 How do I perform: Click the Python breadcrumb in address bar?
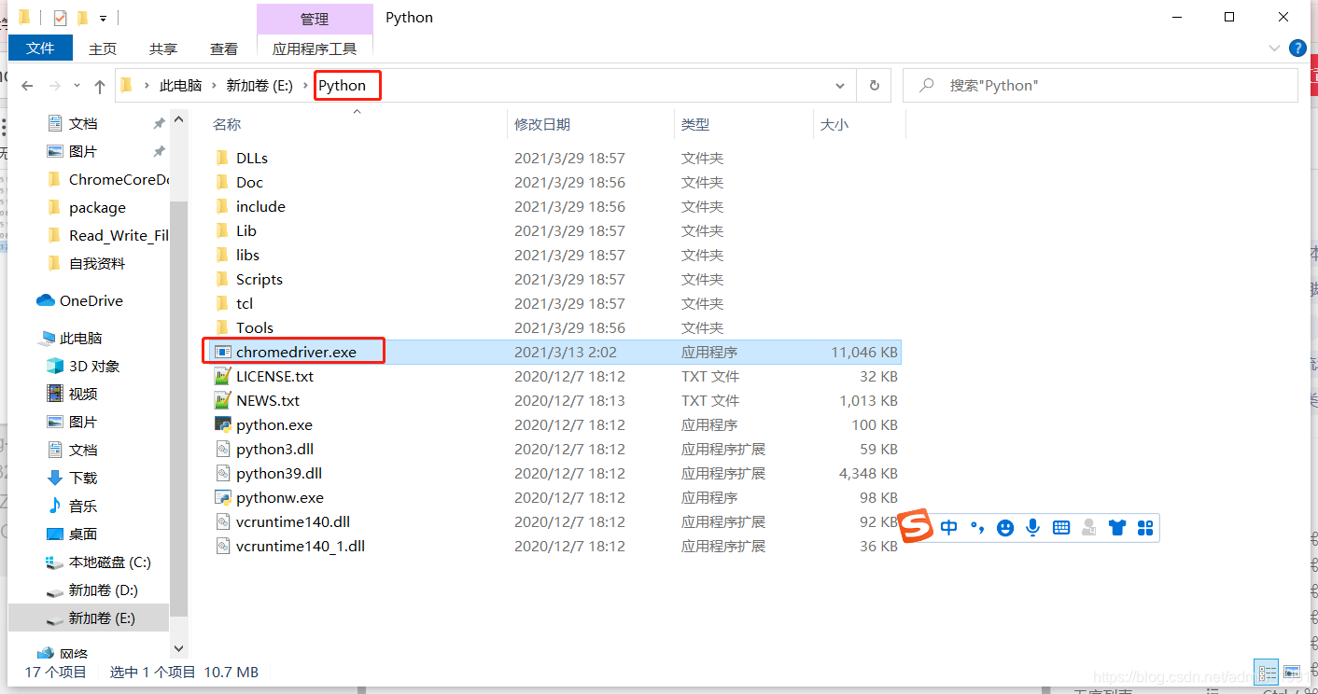(343, 86)
